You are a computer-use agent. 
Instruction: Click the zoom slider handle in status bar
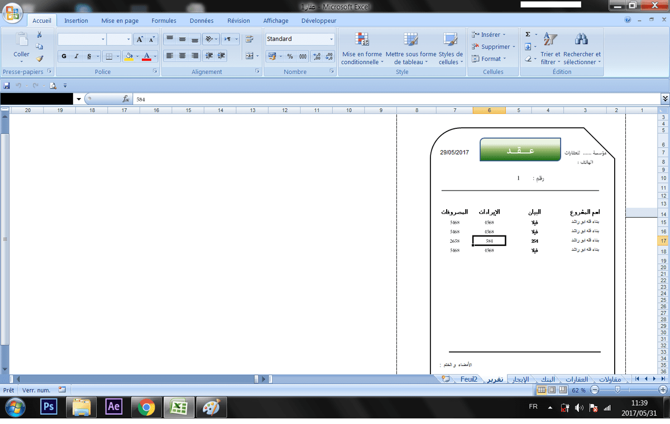[631, 390]
